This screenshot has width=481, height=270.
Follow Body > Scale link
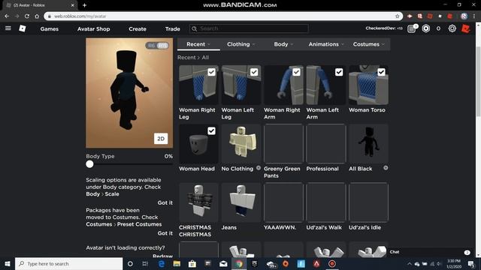pyautogui.click(x=102, y=193)
